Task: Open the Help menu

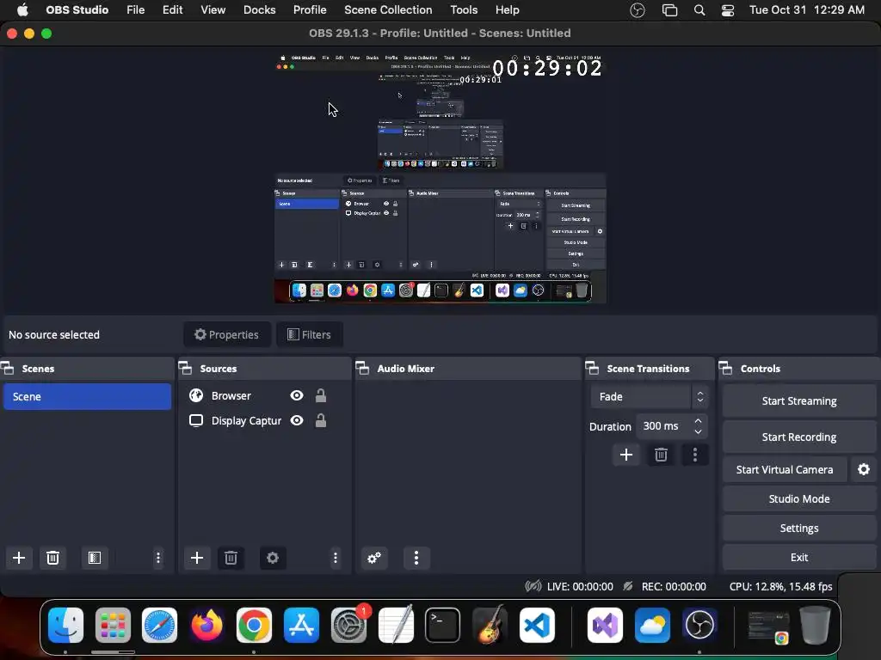Action: click(x=508, y=10)
